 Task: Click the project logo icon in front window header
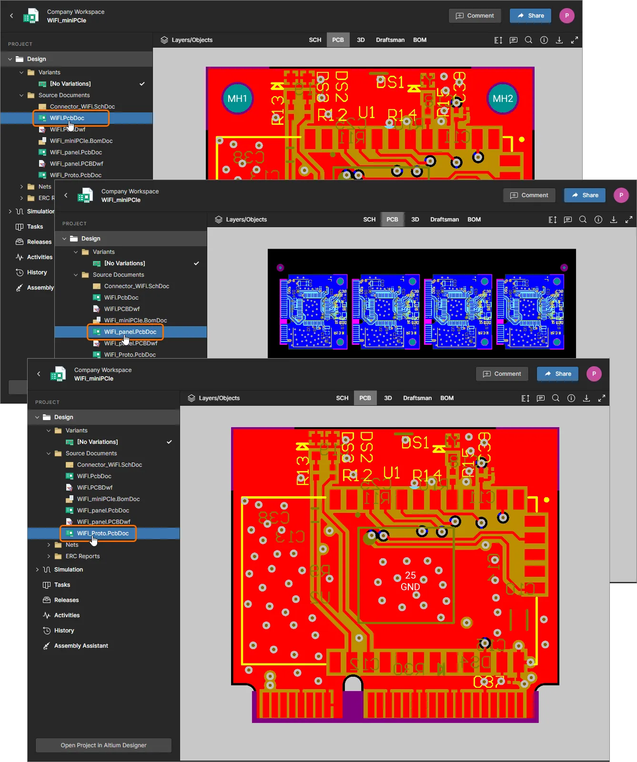point(58,374)
